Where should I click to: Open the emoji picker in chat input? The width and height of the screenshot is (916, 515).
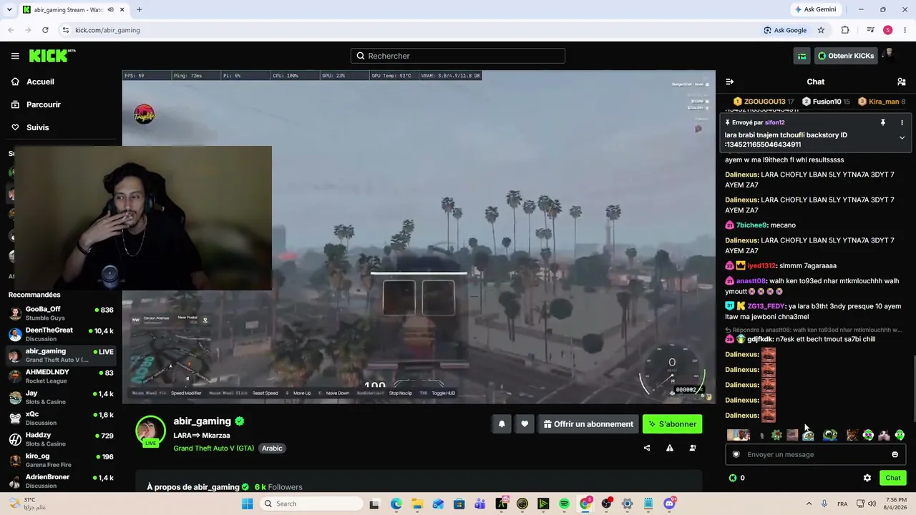click(x=895, y=454)
